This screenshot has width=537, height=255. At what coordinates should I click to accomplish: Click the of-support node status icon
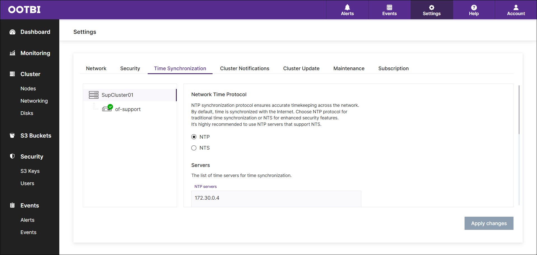click(107, 108)
